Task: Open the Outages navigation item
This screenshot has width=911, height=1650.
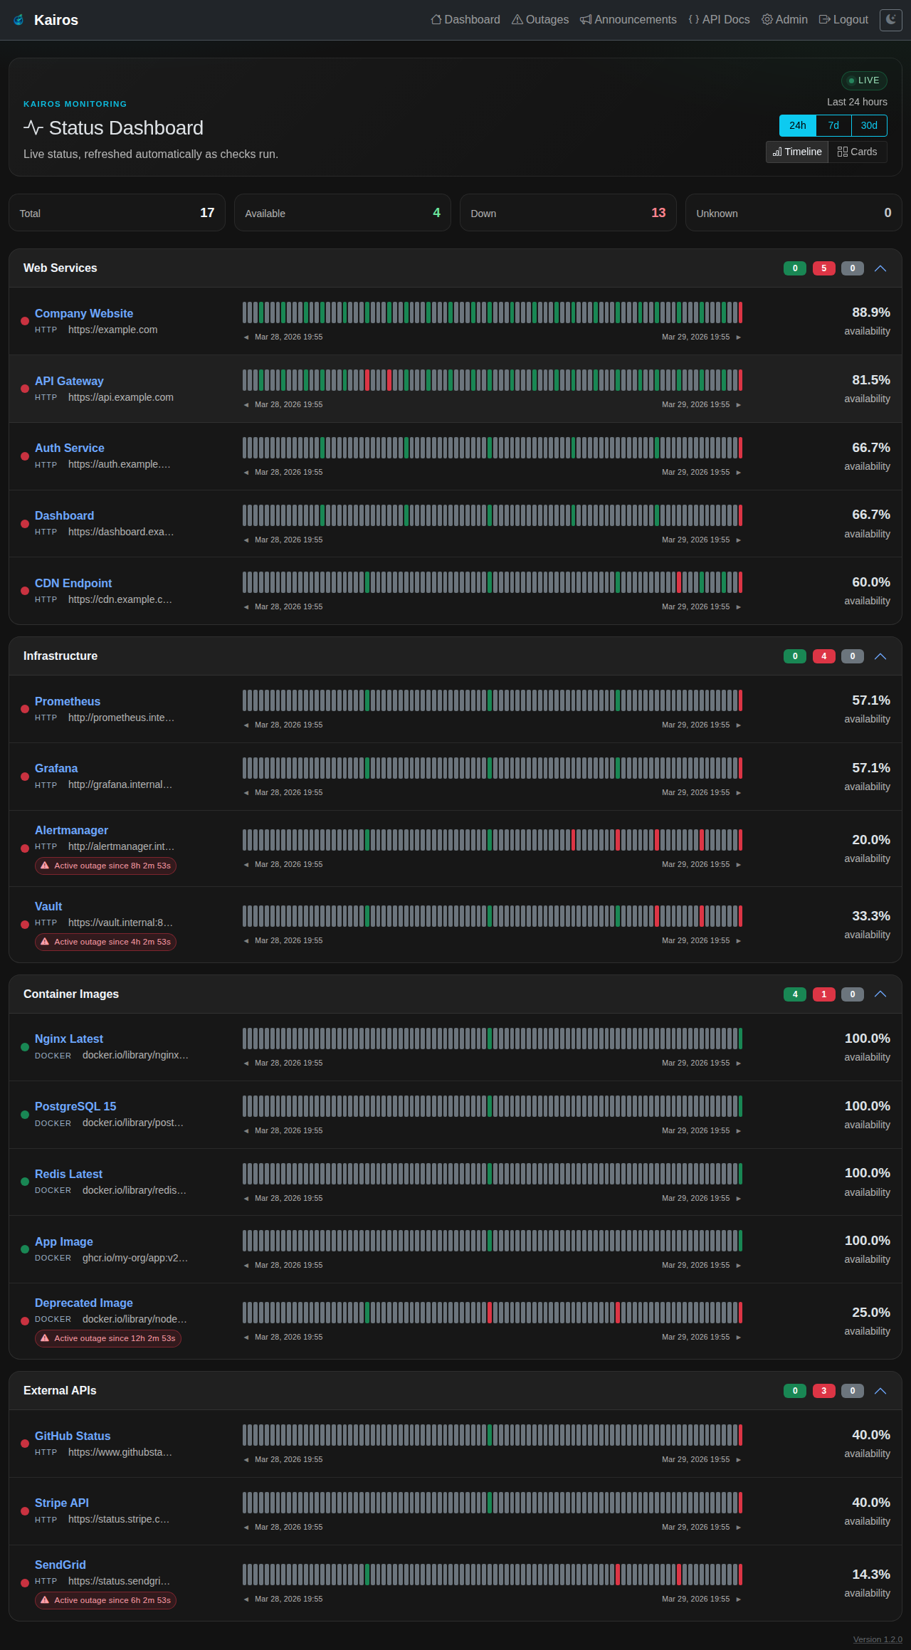Action: pos(540,20)
